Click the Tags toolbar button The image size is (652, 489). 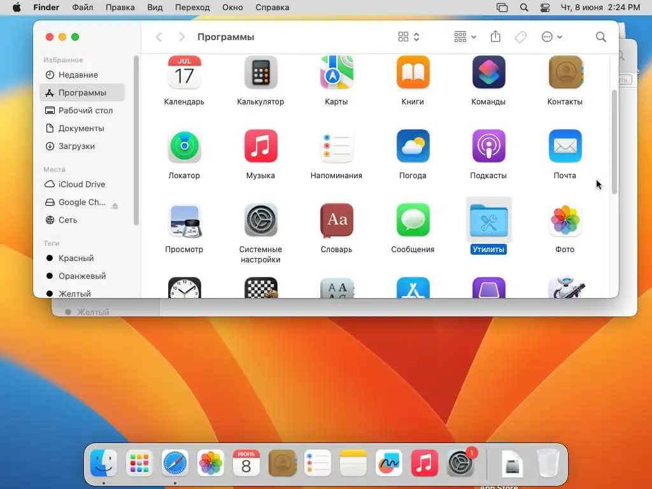(520, 37)
